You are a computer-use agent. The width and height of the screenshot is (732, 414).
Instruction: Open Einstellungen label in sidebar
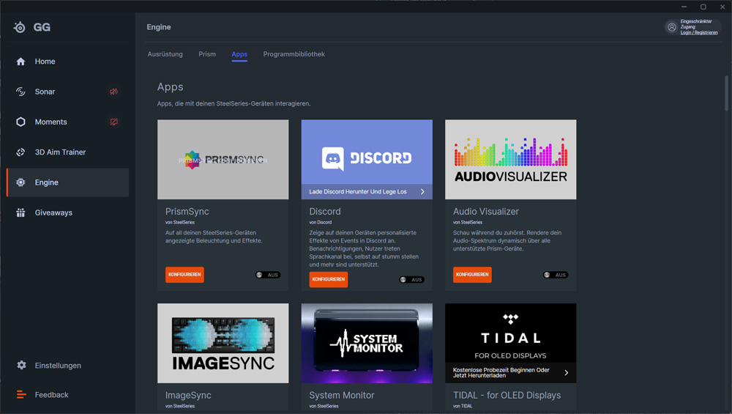click(58, 366)
